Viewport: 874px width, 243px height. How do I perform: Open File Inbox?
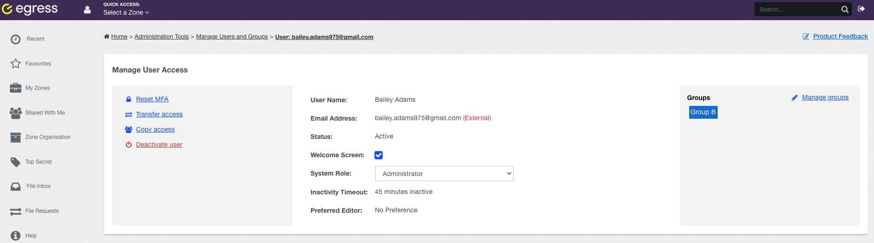click(39, 186)
